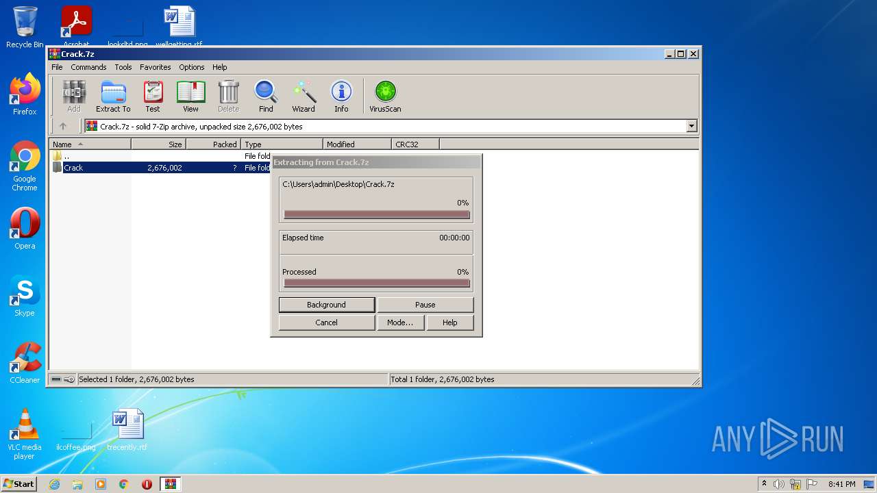
Task: Click the taskbar clock showing 8:41 PM
Action: click(x=841, y=484)
